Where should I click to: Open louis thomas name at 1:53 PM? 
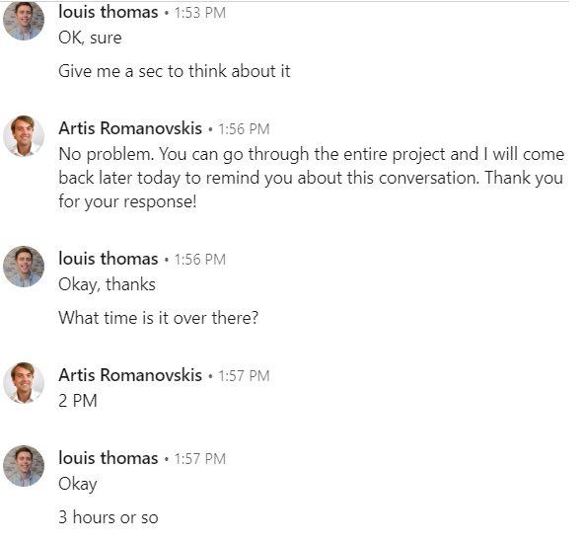click(109, 12)
